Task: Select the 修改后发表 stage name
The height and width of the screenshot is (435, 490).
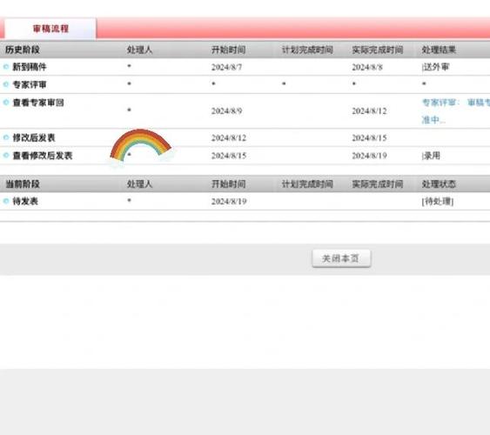Action: [34, 137]
